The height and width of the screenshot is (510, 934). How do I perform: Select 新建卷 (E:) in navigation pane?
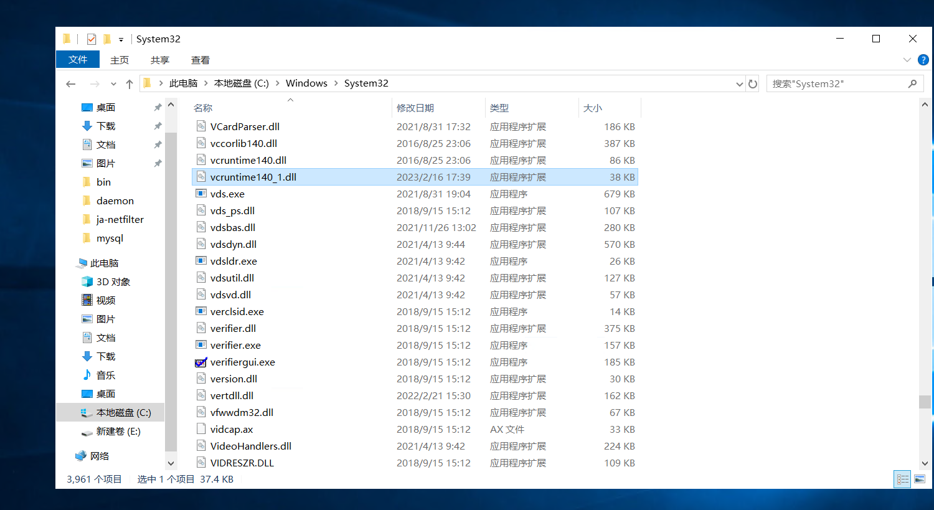pos(118,432)
